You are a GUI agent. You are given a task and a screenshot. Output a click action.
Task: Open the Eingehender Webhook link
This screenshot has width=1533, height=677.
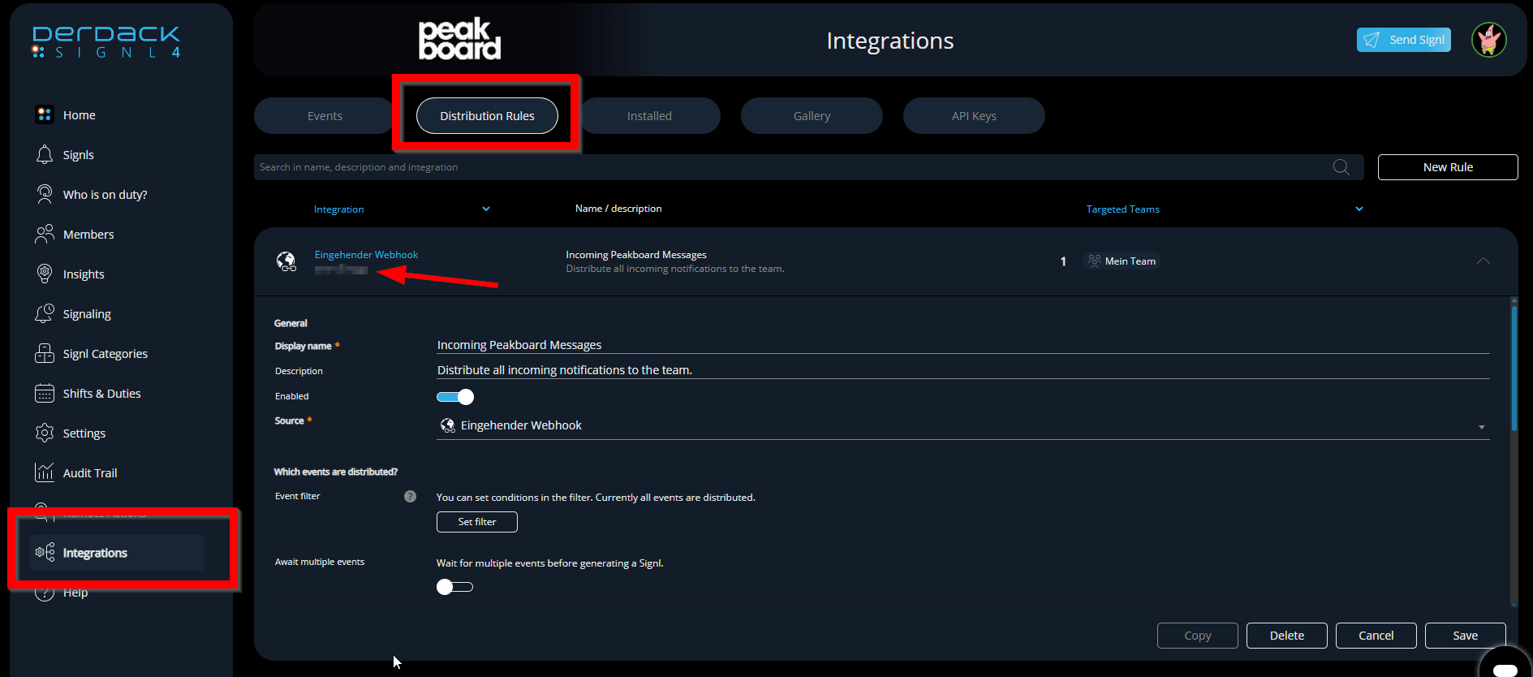366,255
